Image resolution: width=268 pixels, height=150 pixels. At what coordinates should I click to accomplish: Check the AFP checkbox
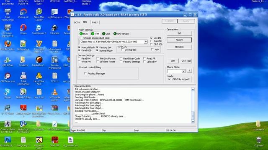tap(152, 50)
